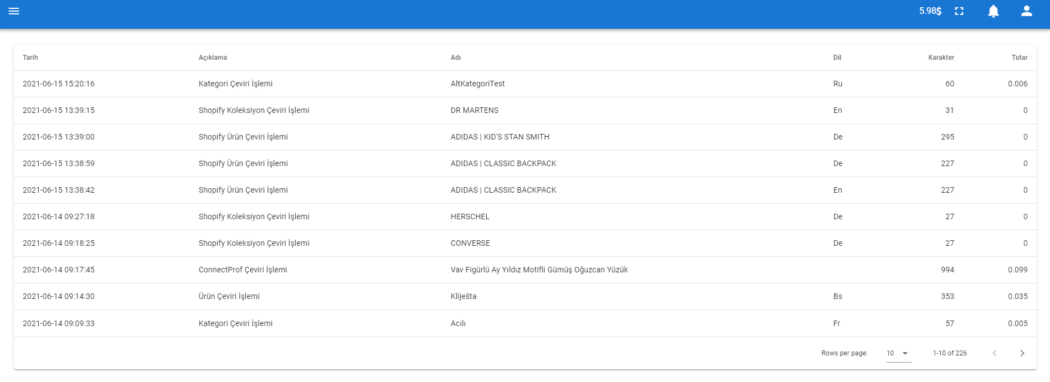Select the date 2021-06-14 09:27:18

(59, 217)
